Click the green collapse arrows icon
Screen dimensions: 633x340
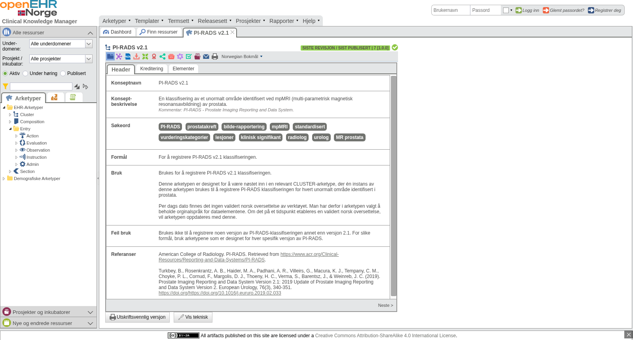(145, 56)
